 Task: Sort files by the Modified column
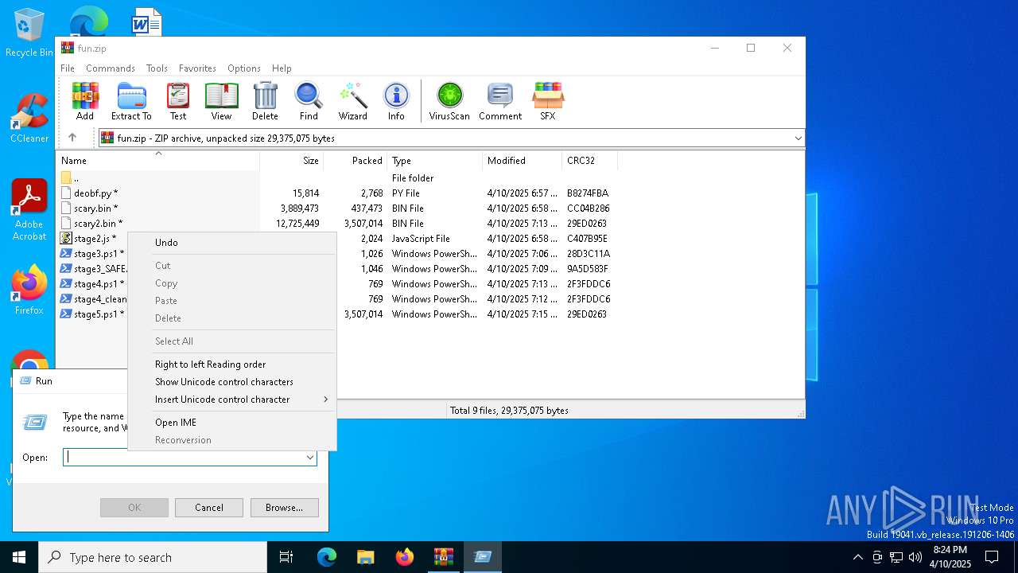[523, 161]
